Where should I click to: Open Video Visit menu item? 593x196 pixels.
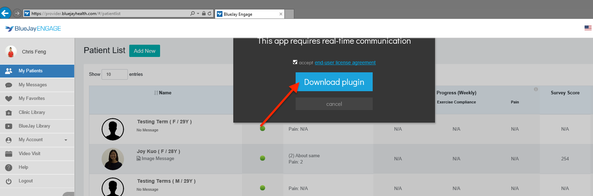[x=37, y=154]
